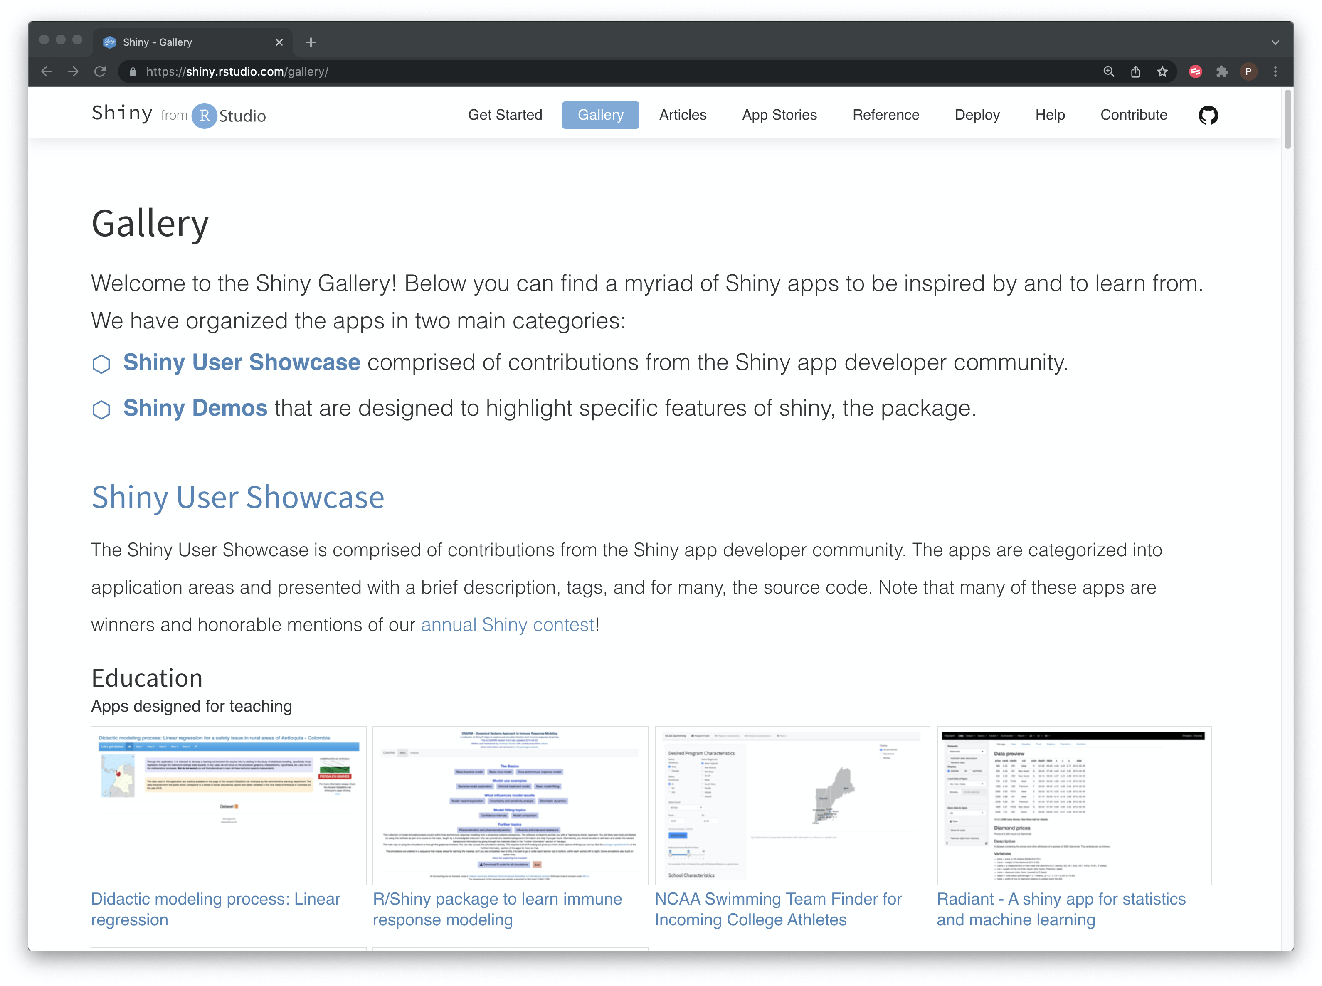Open the Shiny GitHub repository icon

click(1209, 115)
